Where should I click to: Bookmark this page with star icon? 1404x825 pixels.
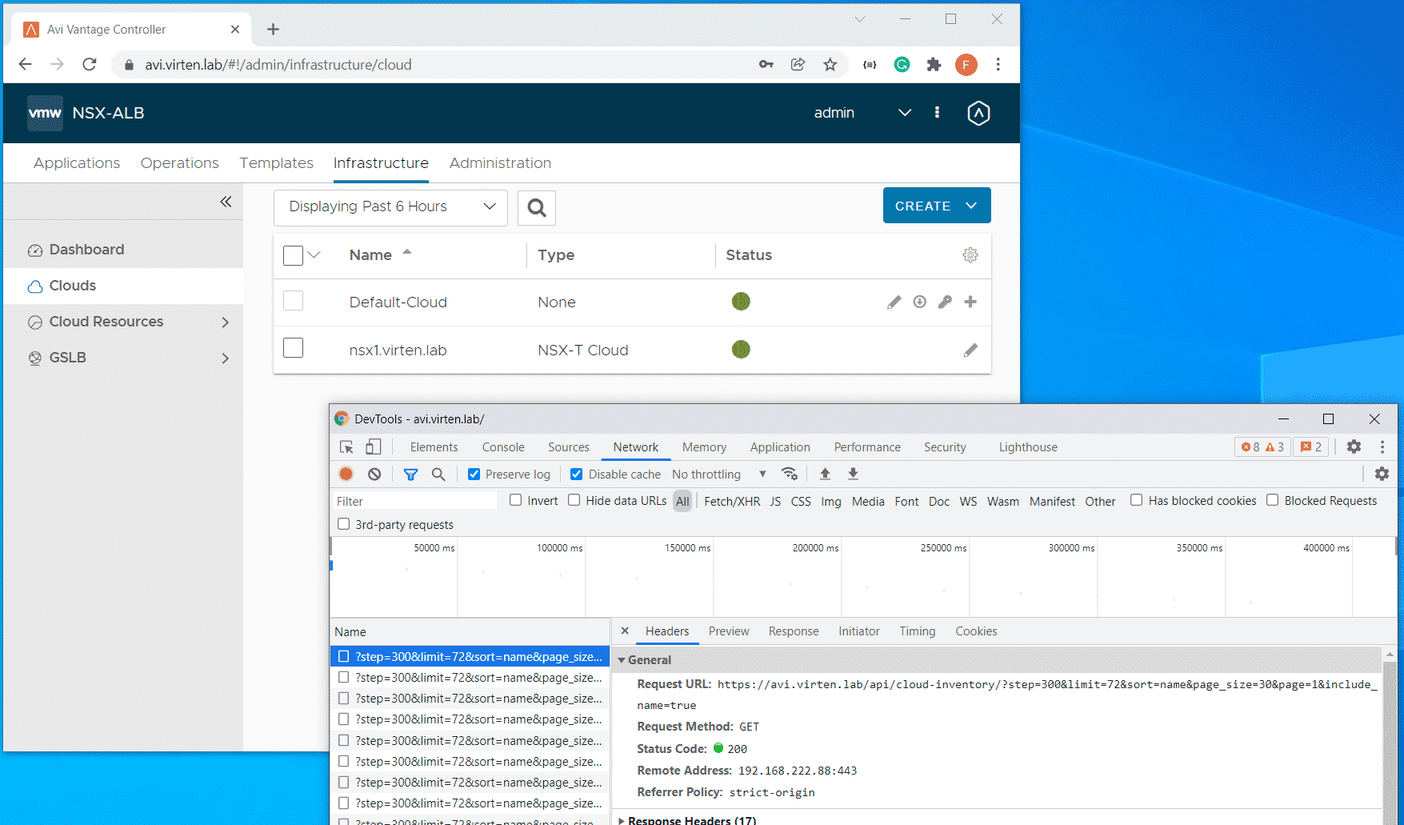(830, 65)
